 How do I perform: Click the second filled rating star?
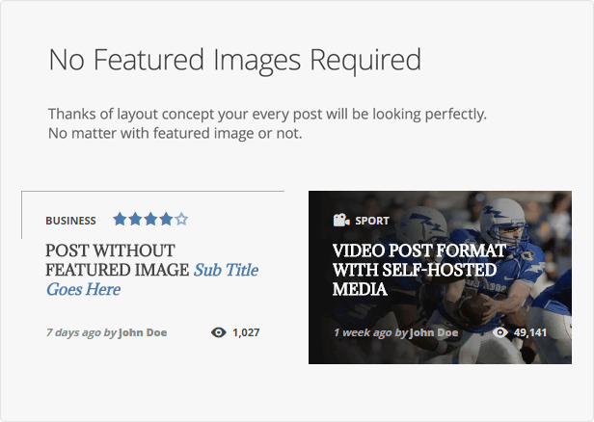coord(135,219)
